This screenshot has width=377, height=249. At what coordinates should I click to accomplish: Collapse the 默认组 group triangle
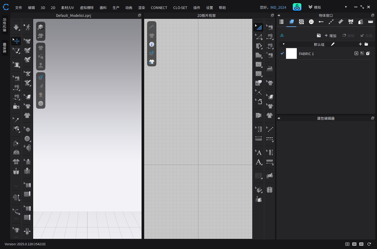(x=283, y=44)
